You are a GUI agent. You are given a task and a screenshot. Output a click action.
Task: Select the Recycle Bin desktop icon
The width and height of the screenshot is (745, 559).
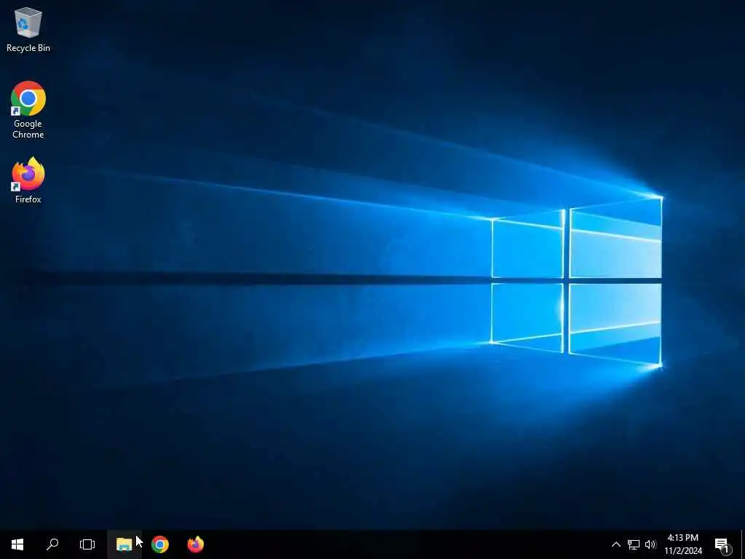point(28,29)
